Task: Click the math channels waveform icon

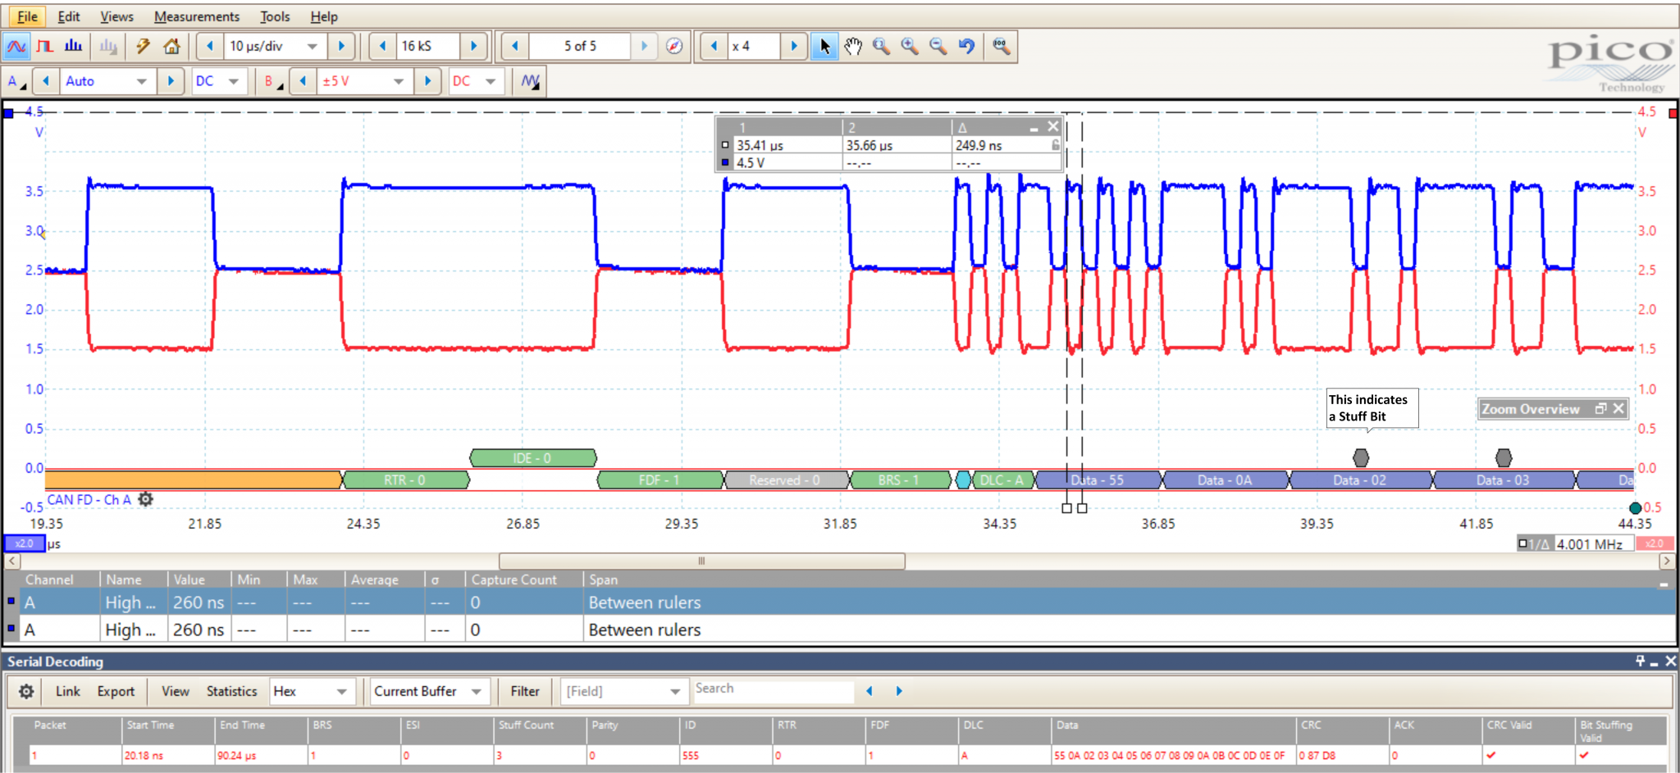Action: click(531, 81)
